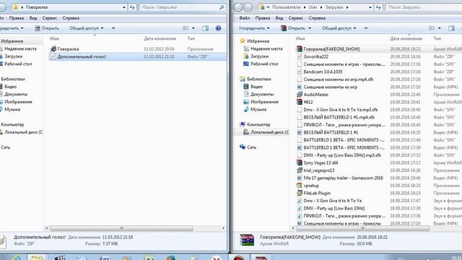Select trial_vegaspro13 application
Image resolution: width=462 pixels, height=260 pixels.
pyautogui.click(x=319, y=170)
